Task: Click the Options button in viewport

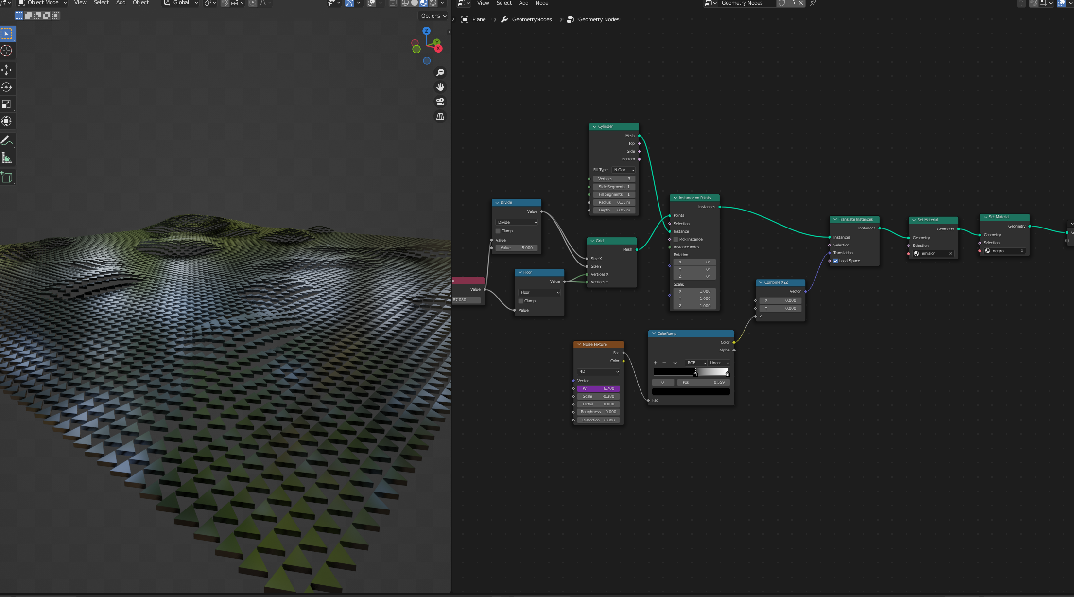Action: (433, 16)
